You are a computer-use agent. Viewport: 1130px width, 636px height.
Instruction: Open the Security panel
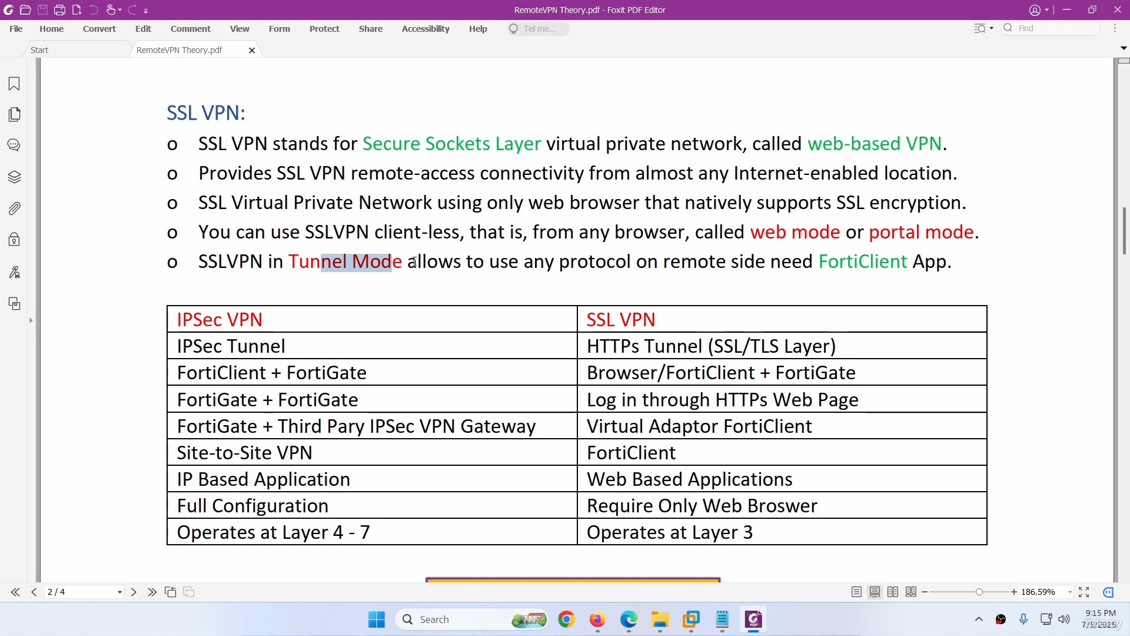point(14,239)
